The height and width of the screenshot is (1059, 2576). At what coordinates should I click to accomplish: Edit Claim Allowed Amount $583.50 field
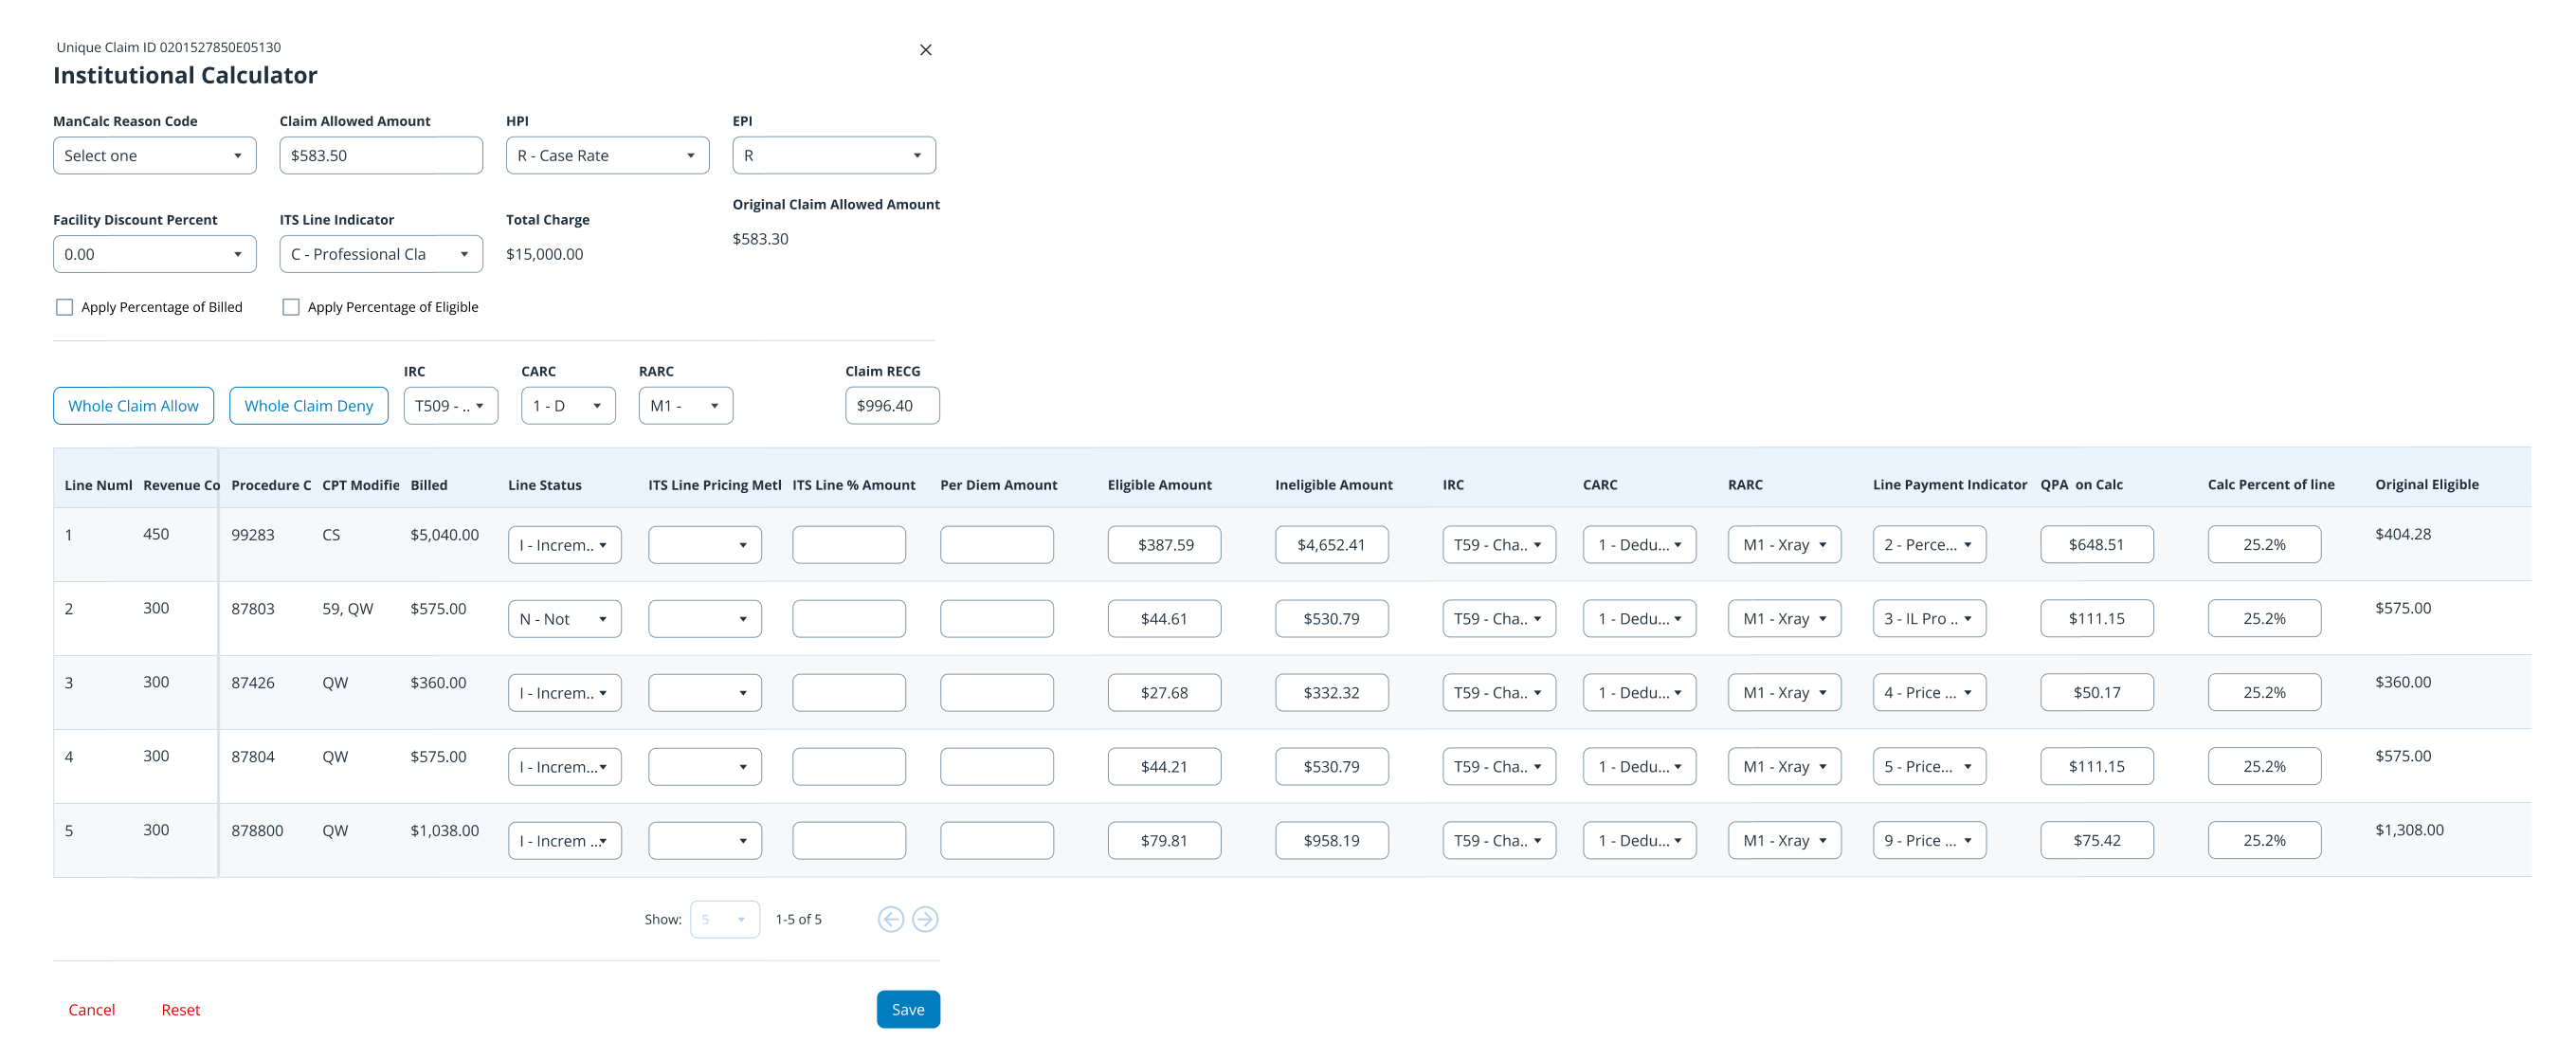point(381,155)
